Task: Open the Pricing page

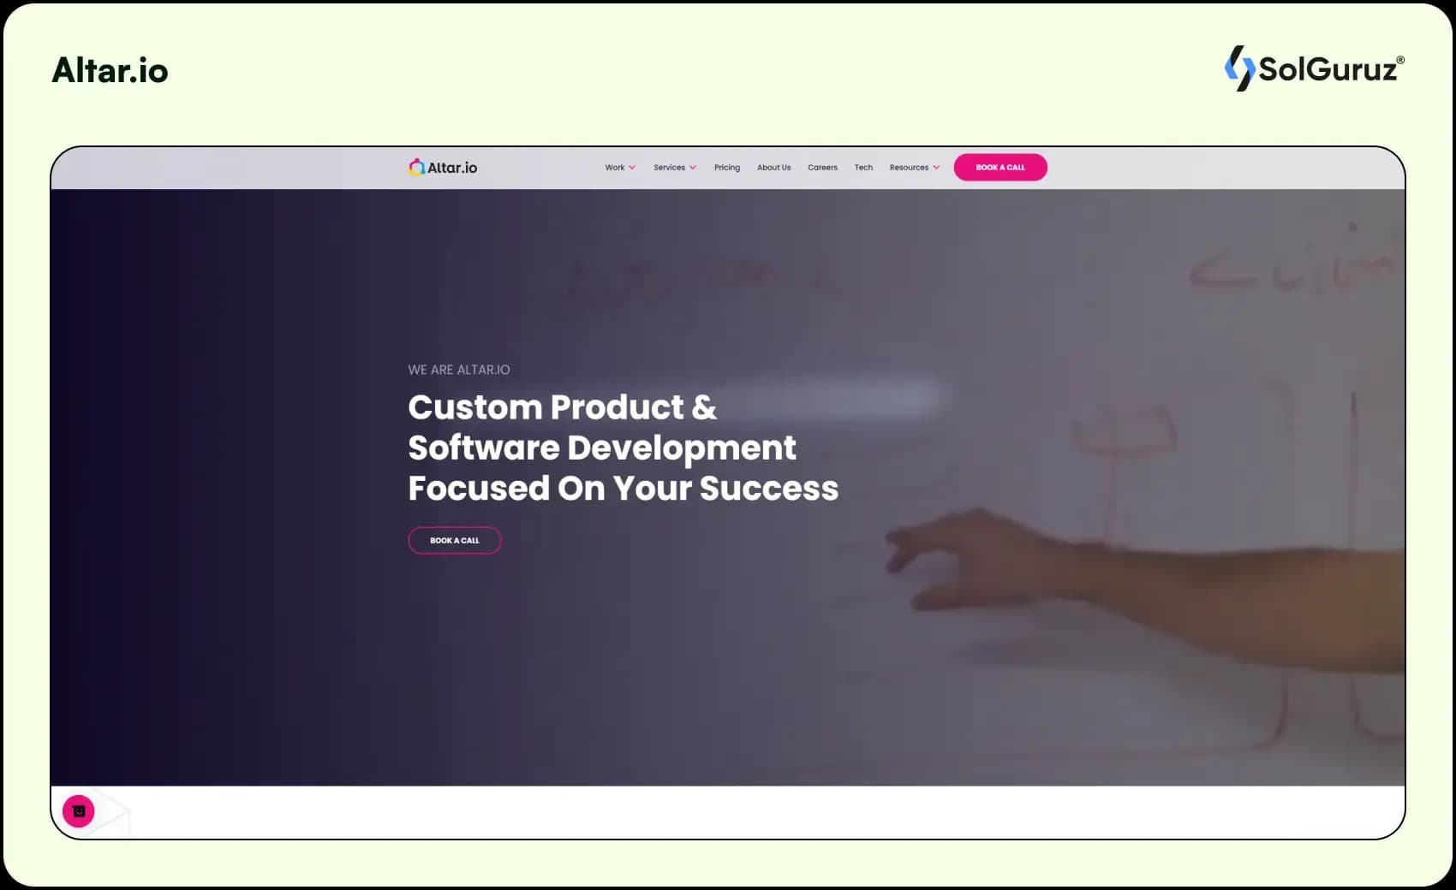Action: 727,168
